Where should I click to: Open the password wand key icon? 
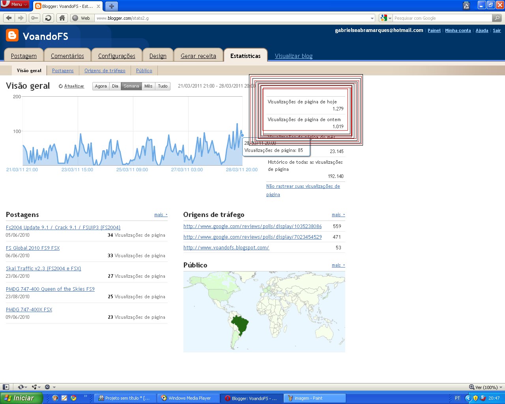click(x=35, y=18)
